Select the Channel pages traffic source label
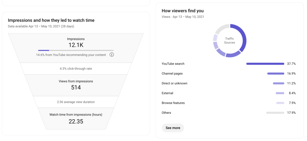 point(172,73)
